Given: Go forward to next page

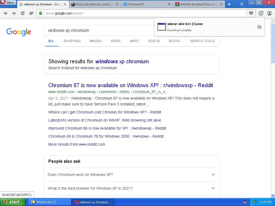Looking at the screenshot, I should 14,13.
